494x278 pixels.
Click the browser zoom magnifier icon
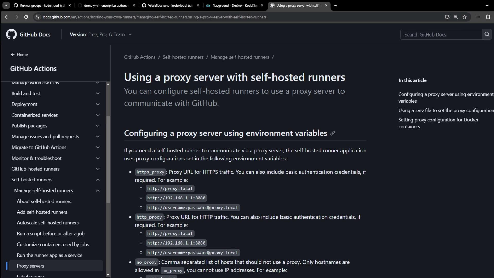pos(456,17)
